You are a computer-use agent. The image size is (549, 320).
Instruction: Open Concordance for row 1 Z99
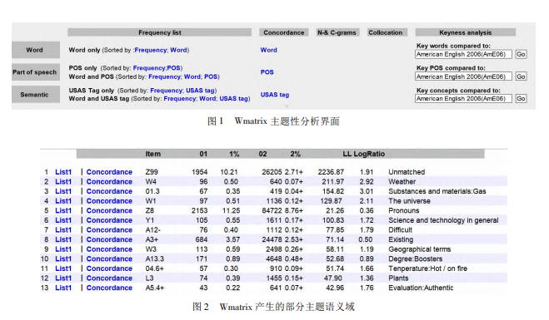pyautogui.click(x=109, y=172)
